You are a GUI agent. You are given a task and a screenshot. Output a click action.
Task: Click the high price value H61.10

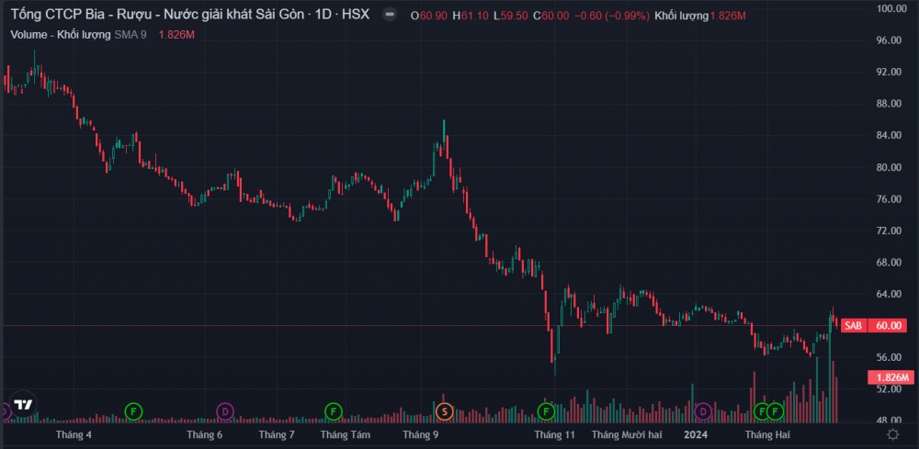[470, 16]
